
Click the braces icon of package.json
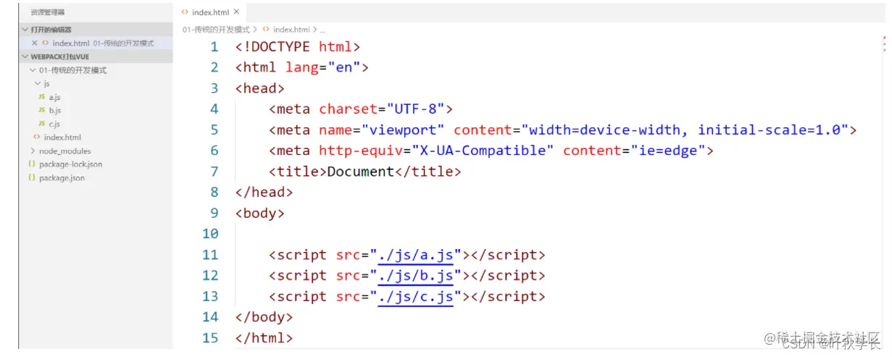[32, 177]
